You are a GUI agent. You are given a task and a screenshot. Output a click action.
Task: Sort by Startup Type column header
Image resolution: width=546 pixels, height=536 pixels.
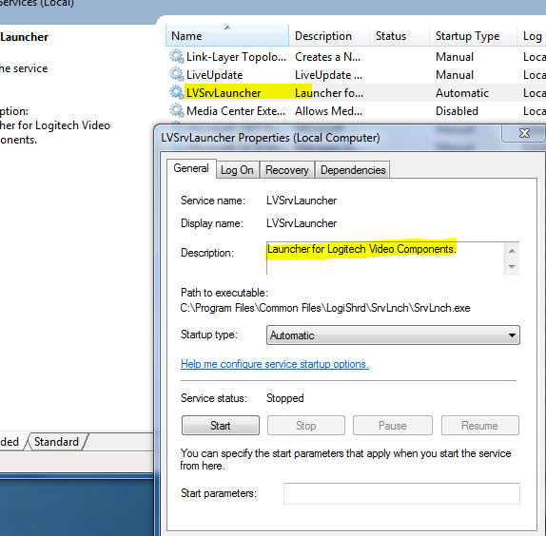(x=473, y=35)
